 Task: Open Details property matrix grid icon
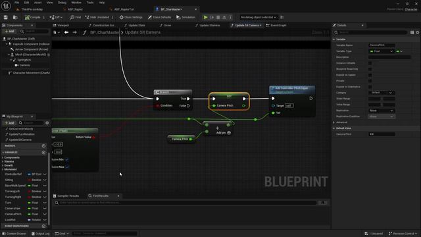coord(412,32)
